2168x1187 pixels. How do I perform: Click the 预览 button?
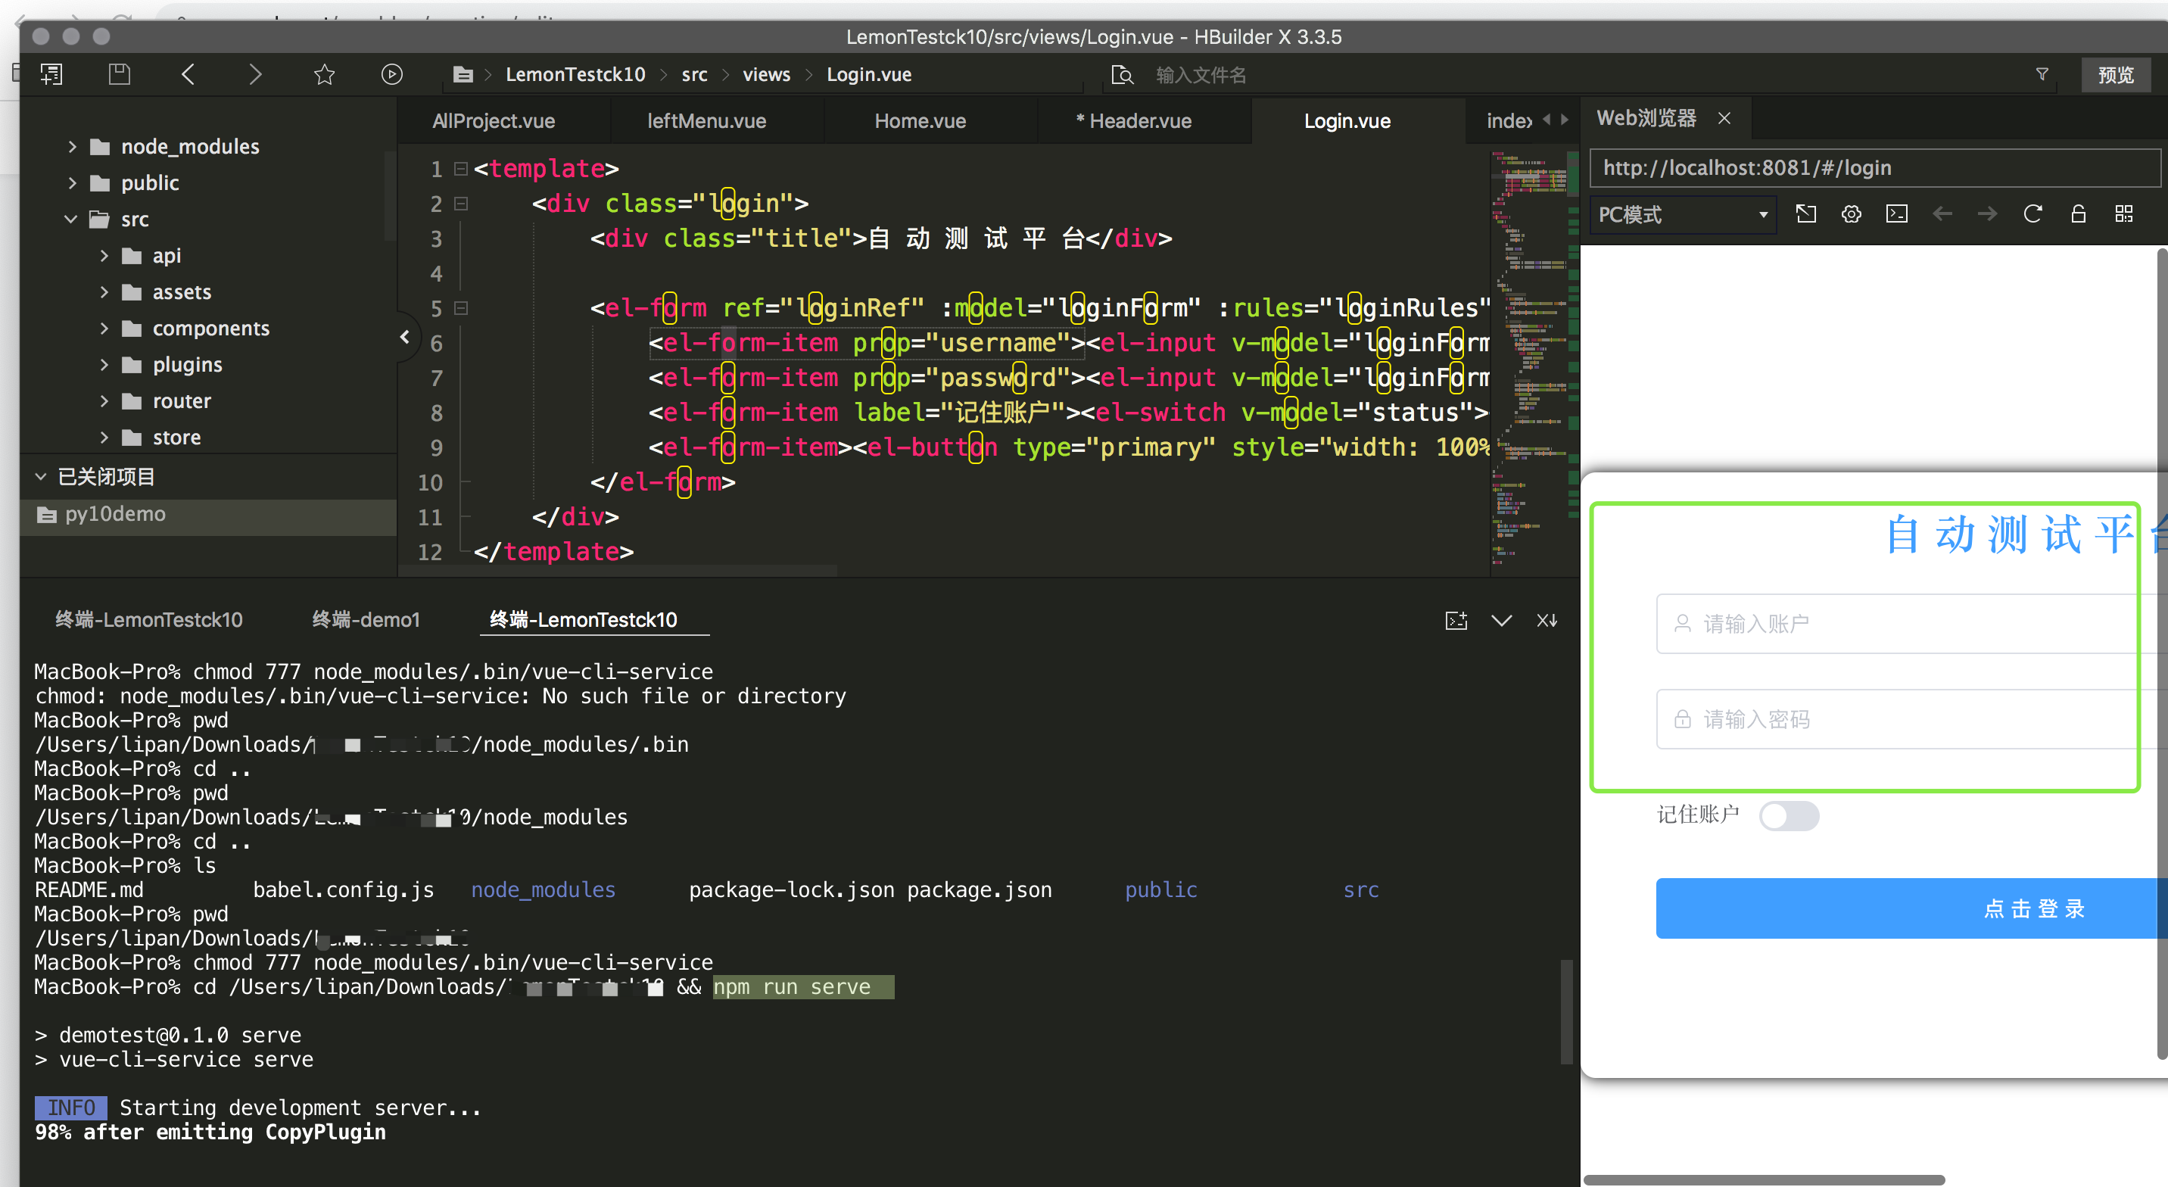click(x=2115, y=75)
